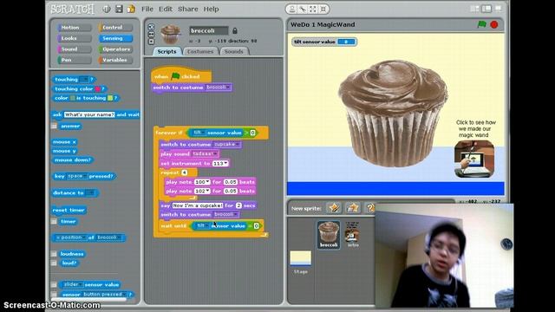Switch to the Scripts tab

click(x=166, y=52)
